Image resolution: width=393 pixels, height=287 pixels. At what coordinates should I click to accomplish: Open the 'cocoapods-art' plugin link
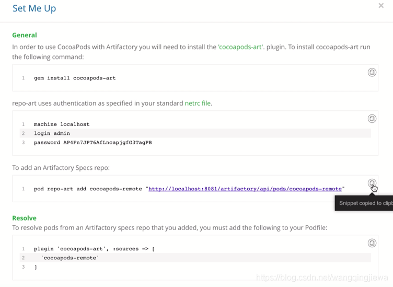pos(240,47)
